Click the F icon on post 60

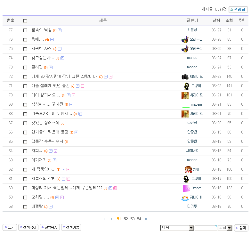click(x=110, y=188)
